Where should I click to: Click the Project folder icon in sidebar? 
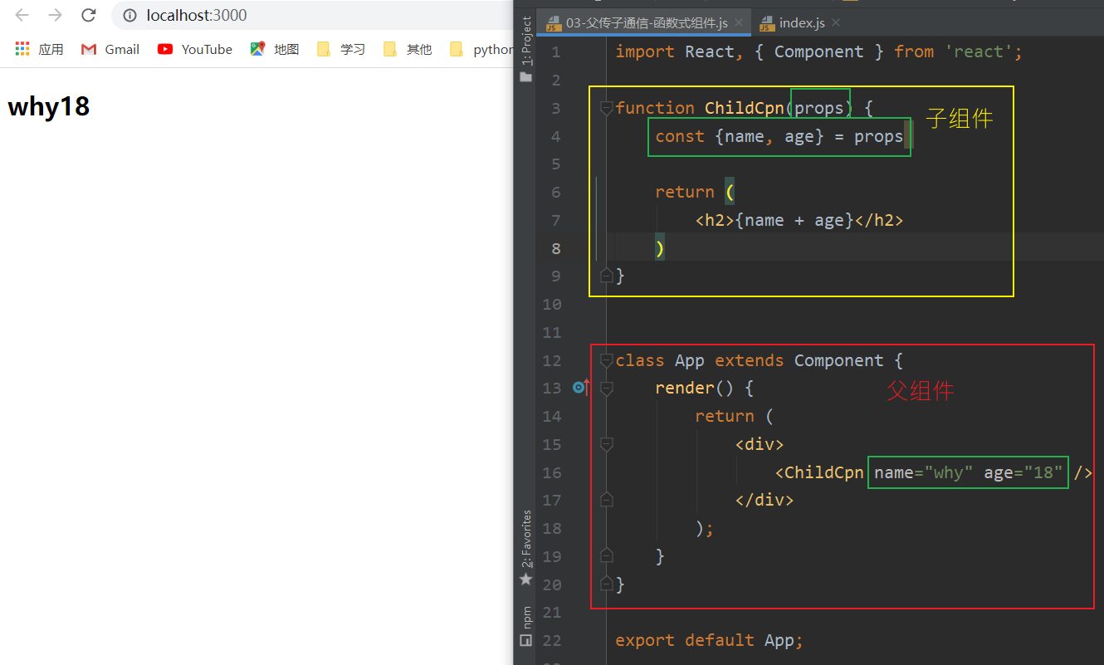coord(525,76)
